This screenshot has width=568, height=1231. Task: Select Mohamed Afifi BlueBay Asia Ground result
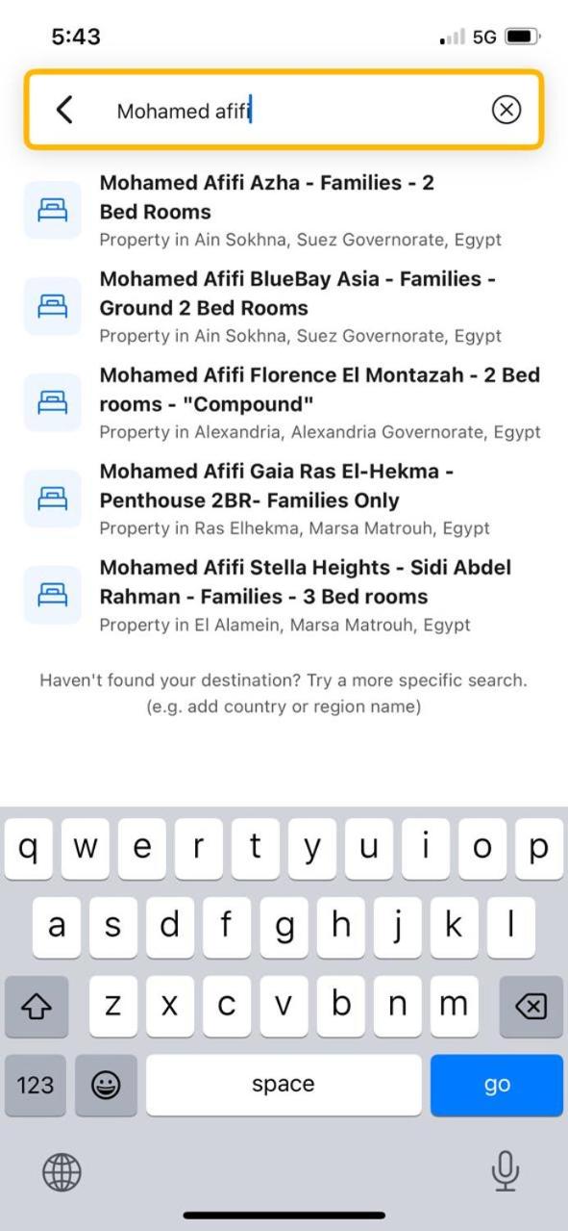tap(284, 307)
